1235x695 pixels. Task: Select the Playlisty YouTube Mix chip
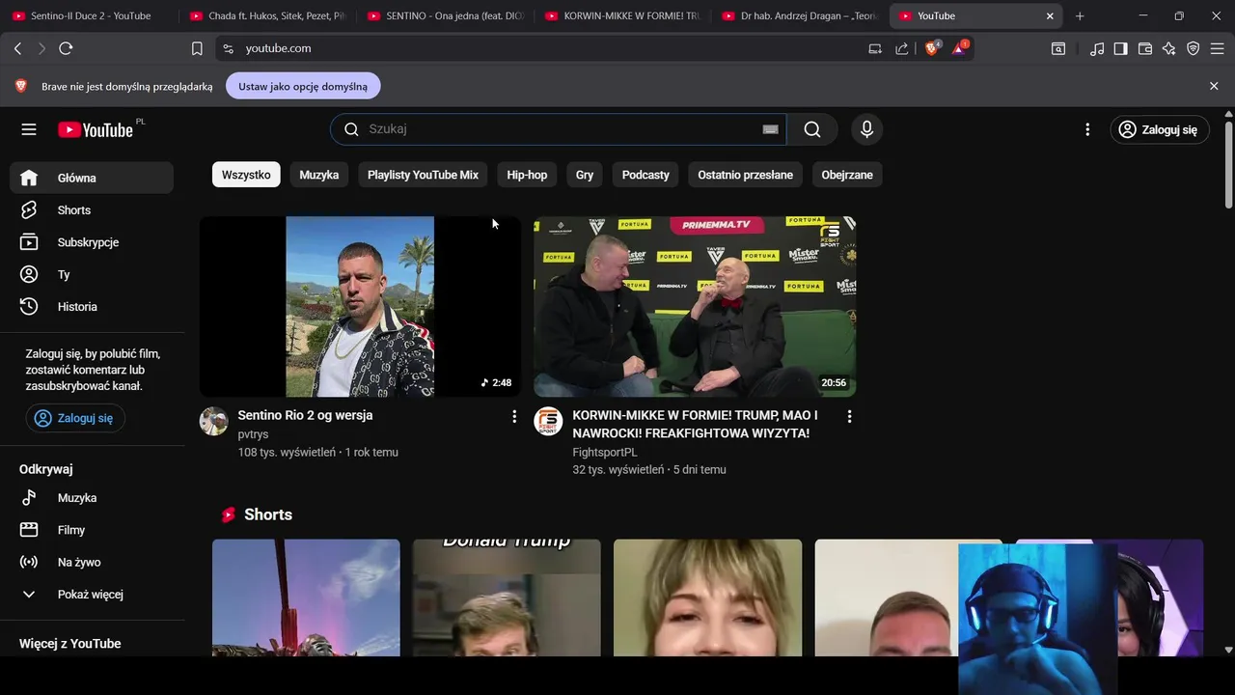[x=423, y=175]
